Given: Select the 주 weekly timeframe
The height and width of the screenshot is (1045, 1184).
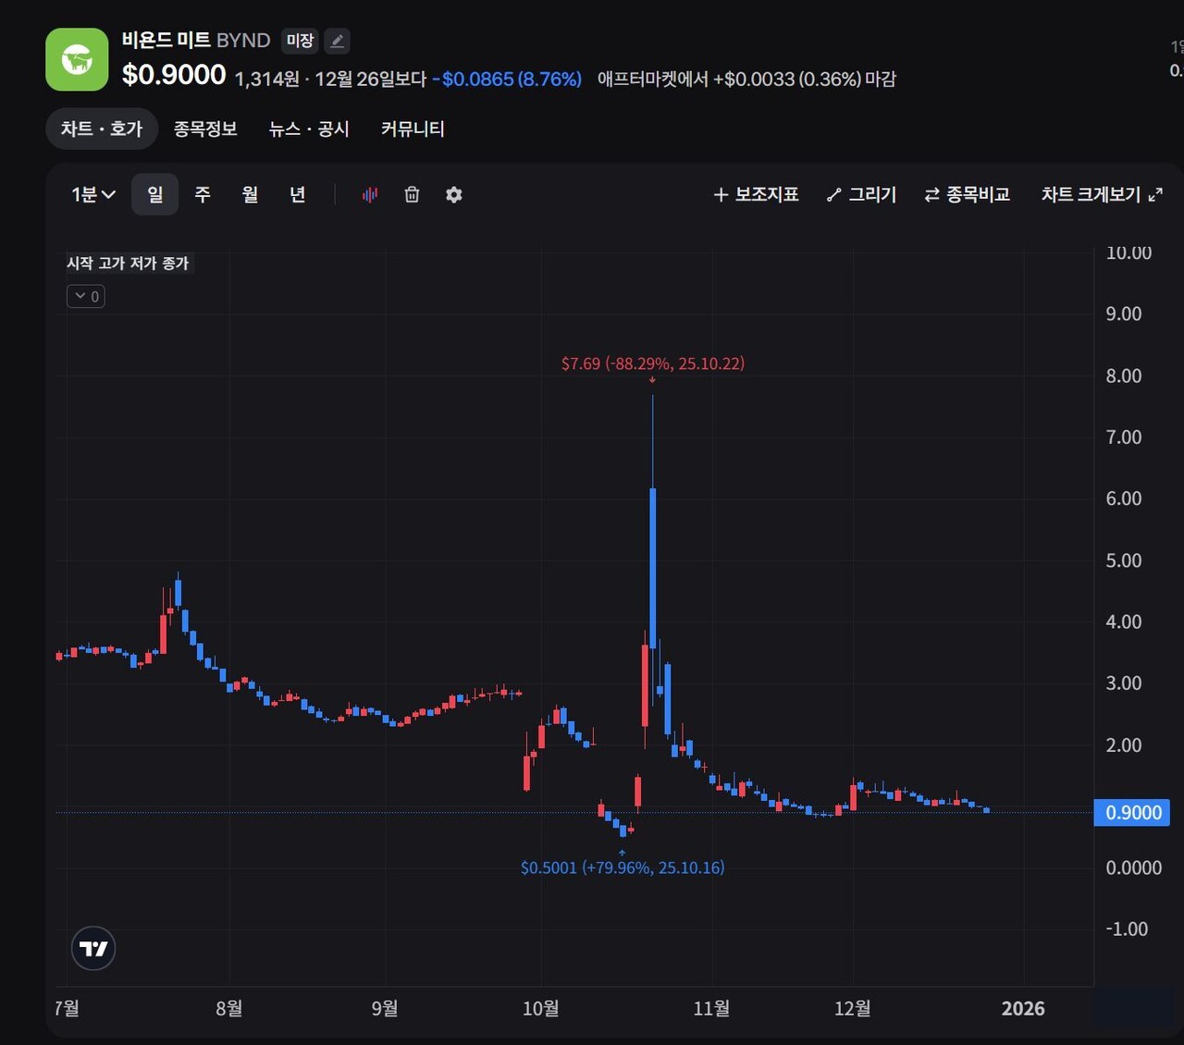Looking at the screenshot, I should (x=203, y=194).
